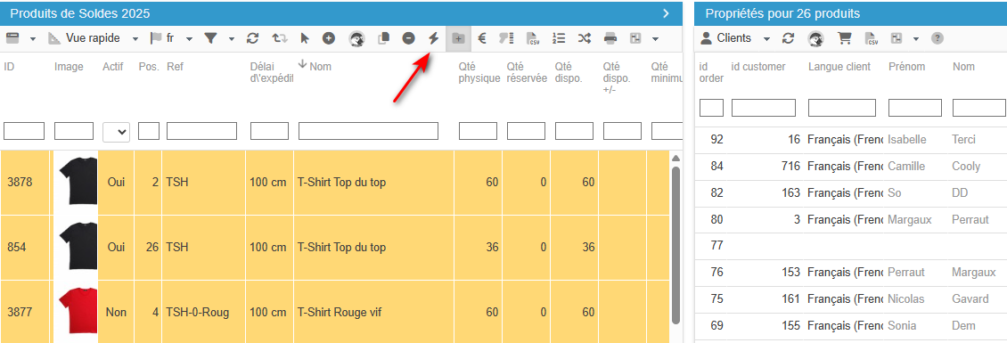Select order 92 row for Isabelle Terci
This screenshot has width=1007, height=343.
pyautogui.click(x=851, y=140)
